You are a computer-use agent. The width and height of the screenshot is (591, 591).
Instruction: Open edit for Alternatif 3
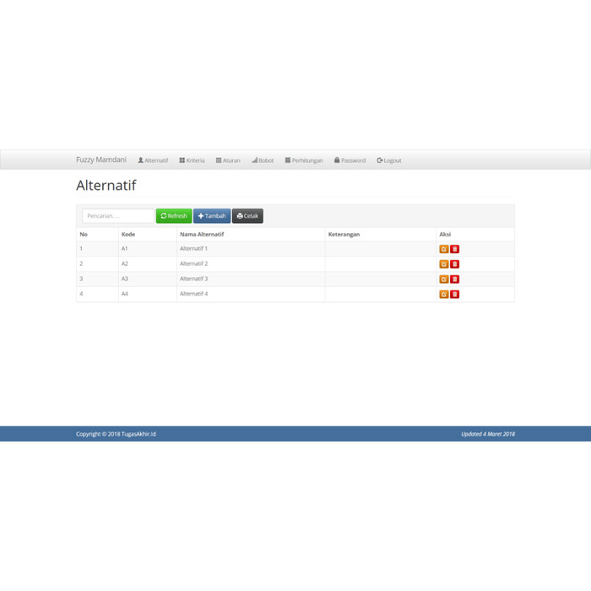pos(443,279)
